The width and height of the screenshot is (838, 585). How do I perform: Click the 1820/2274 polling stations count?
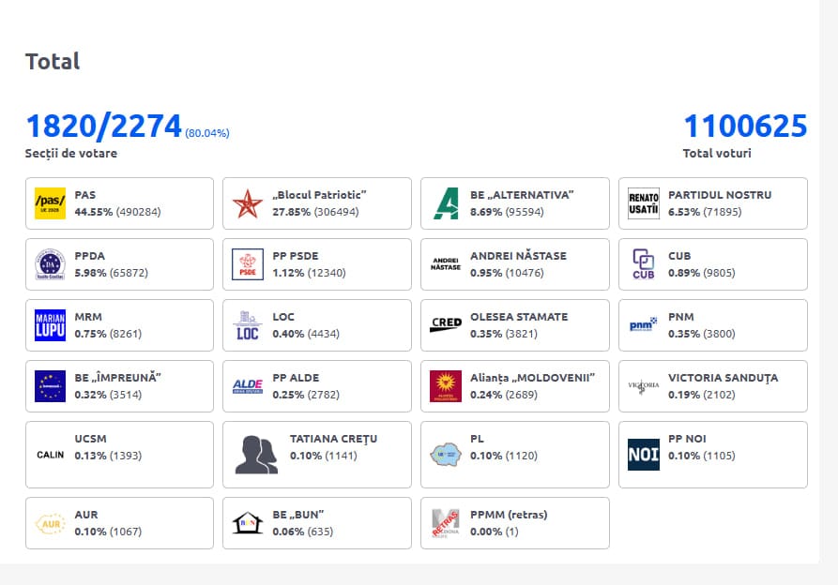103,126
